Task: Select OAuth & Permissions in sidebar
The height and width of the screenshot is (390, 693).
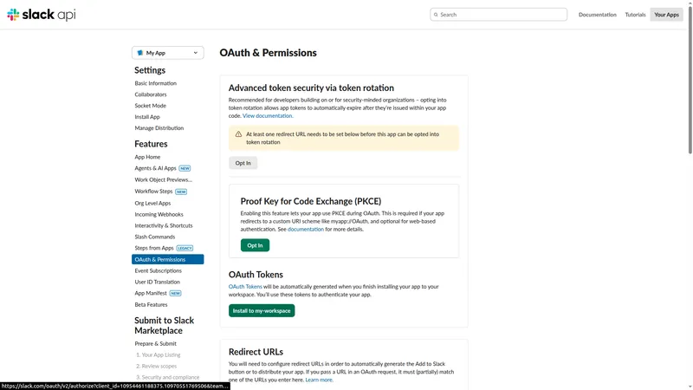Action: pyautogui.click(x=167, y=259)
